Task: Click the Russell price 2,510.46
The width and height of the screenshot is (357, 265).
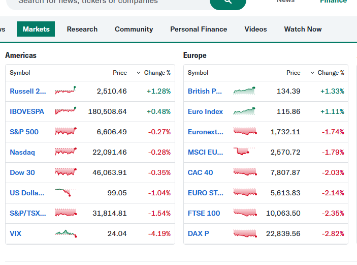Action: pos(112,91)
